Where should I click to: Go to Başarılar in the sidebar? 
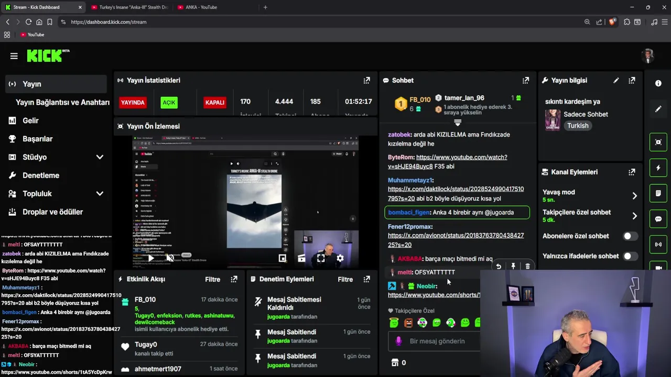coord(37,139)
